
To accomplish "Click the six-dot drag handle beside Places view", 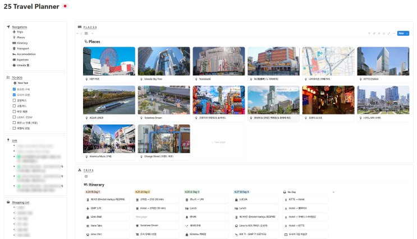I will tap(81, 34).
